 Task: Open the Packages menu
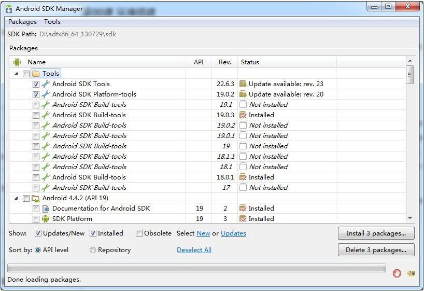(x=22, y=22)
